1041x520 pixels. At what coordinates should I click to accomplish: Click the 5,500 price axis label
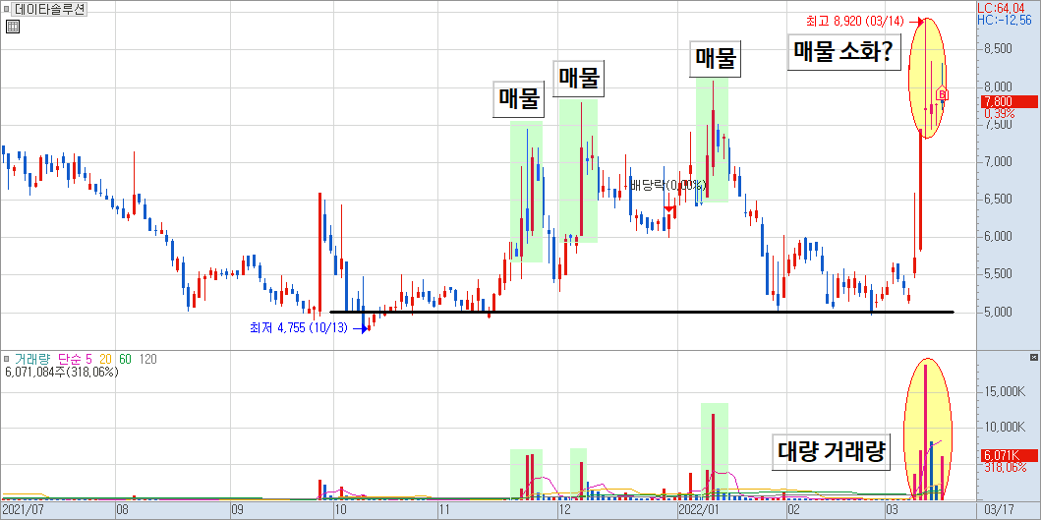tap(998, 274)
